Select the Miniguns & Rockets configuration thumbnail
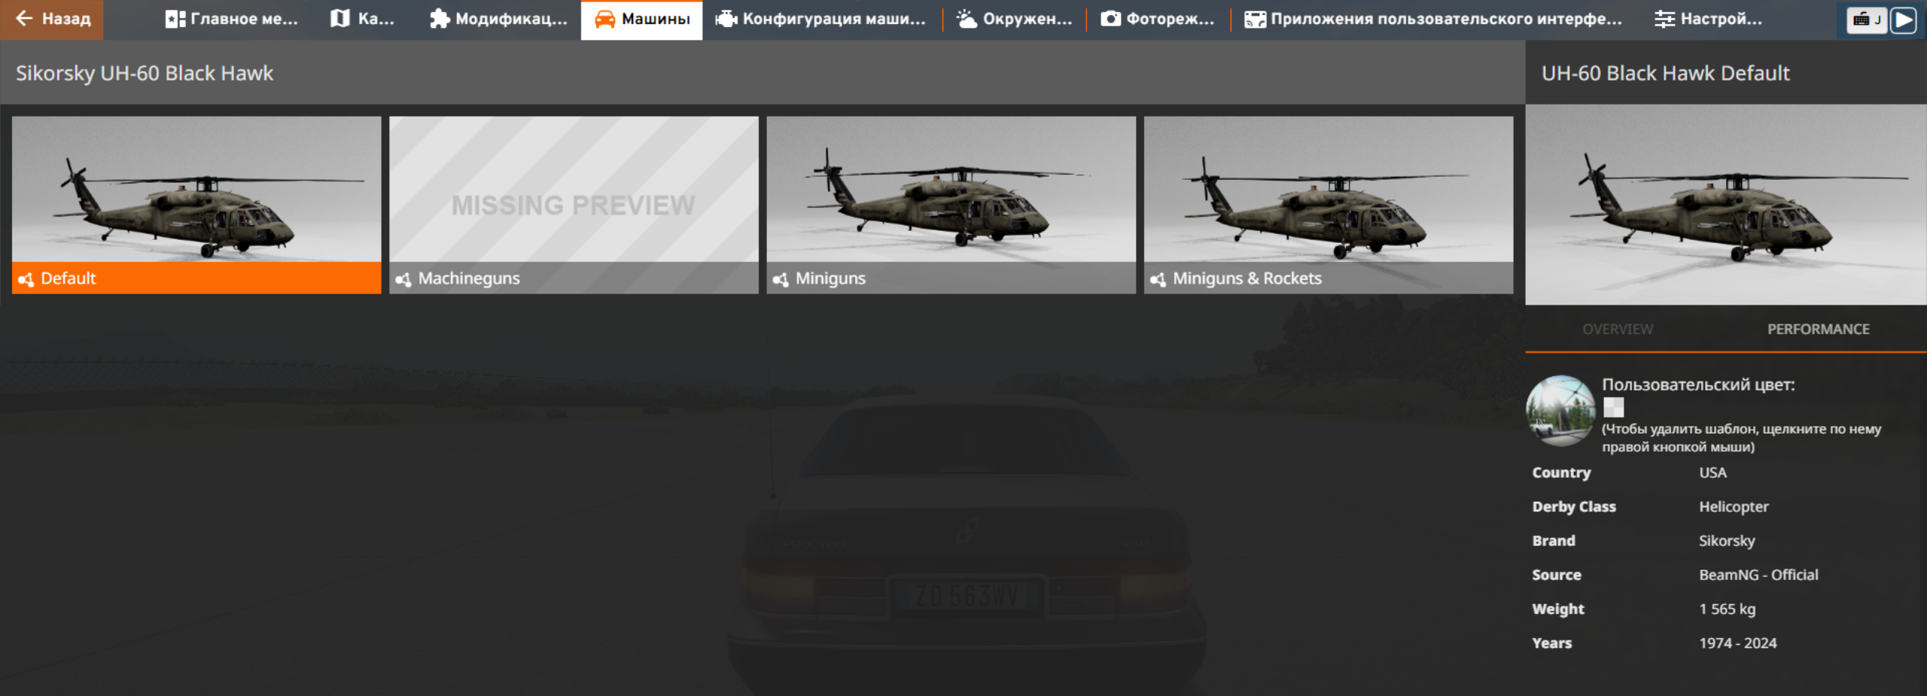The width and height of the screenshot is (1927, 696). (1329, 205)
